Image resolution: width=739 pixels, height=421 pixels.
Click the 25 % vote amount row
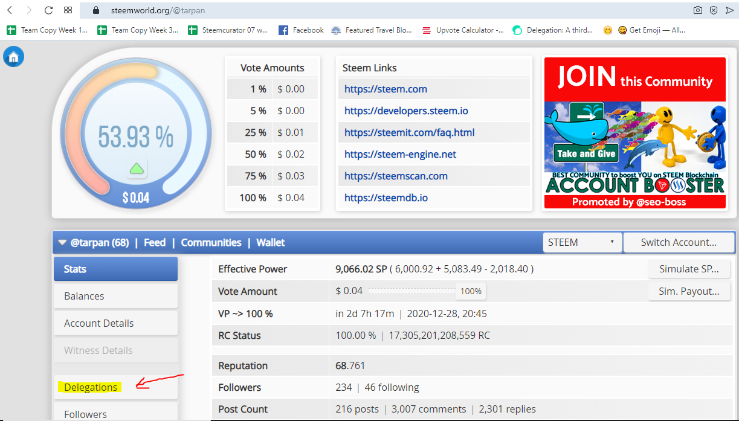[273, 132]
